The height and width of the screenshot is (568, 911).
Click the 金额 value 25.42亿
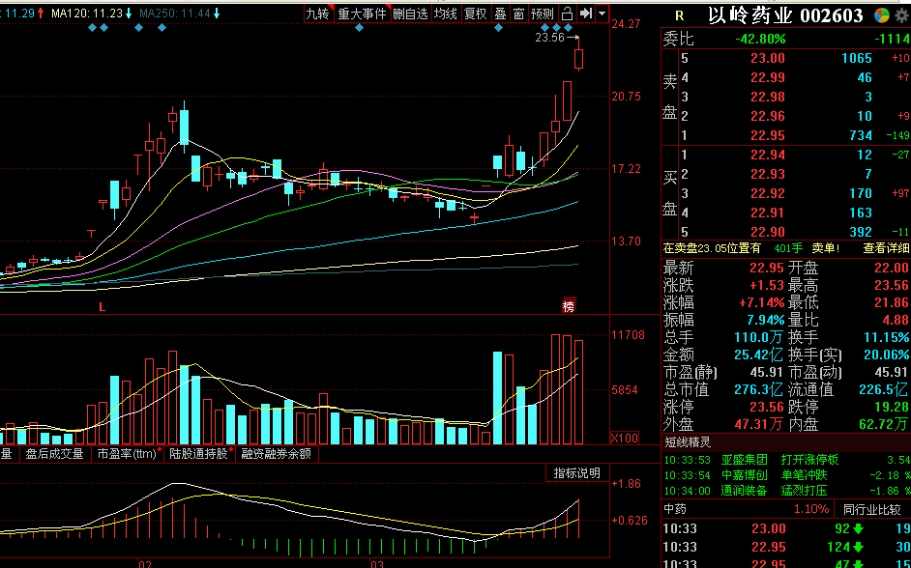[758, 355]
